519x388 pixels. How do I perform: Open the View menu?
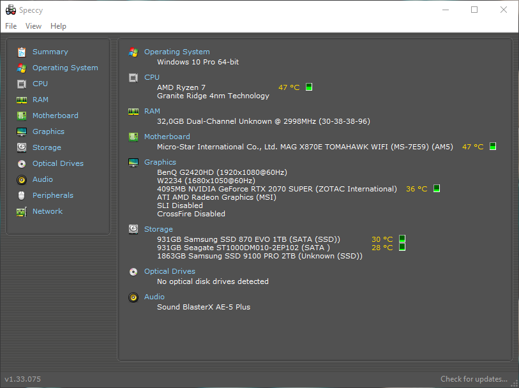(33, 26)
